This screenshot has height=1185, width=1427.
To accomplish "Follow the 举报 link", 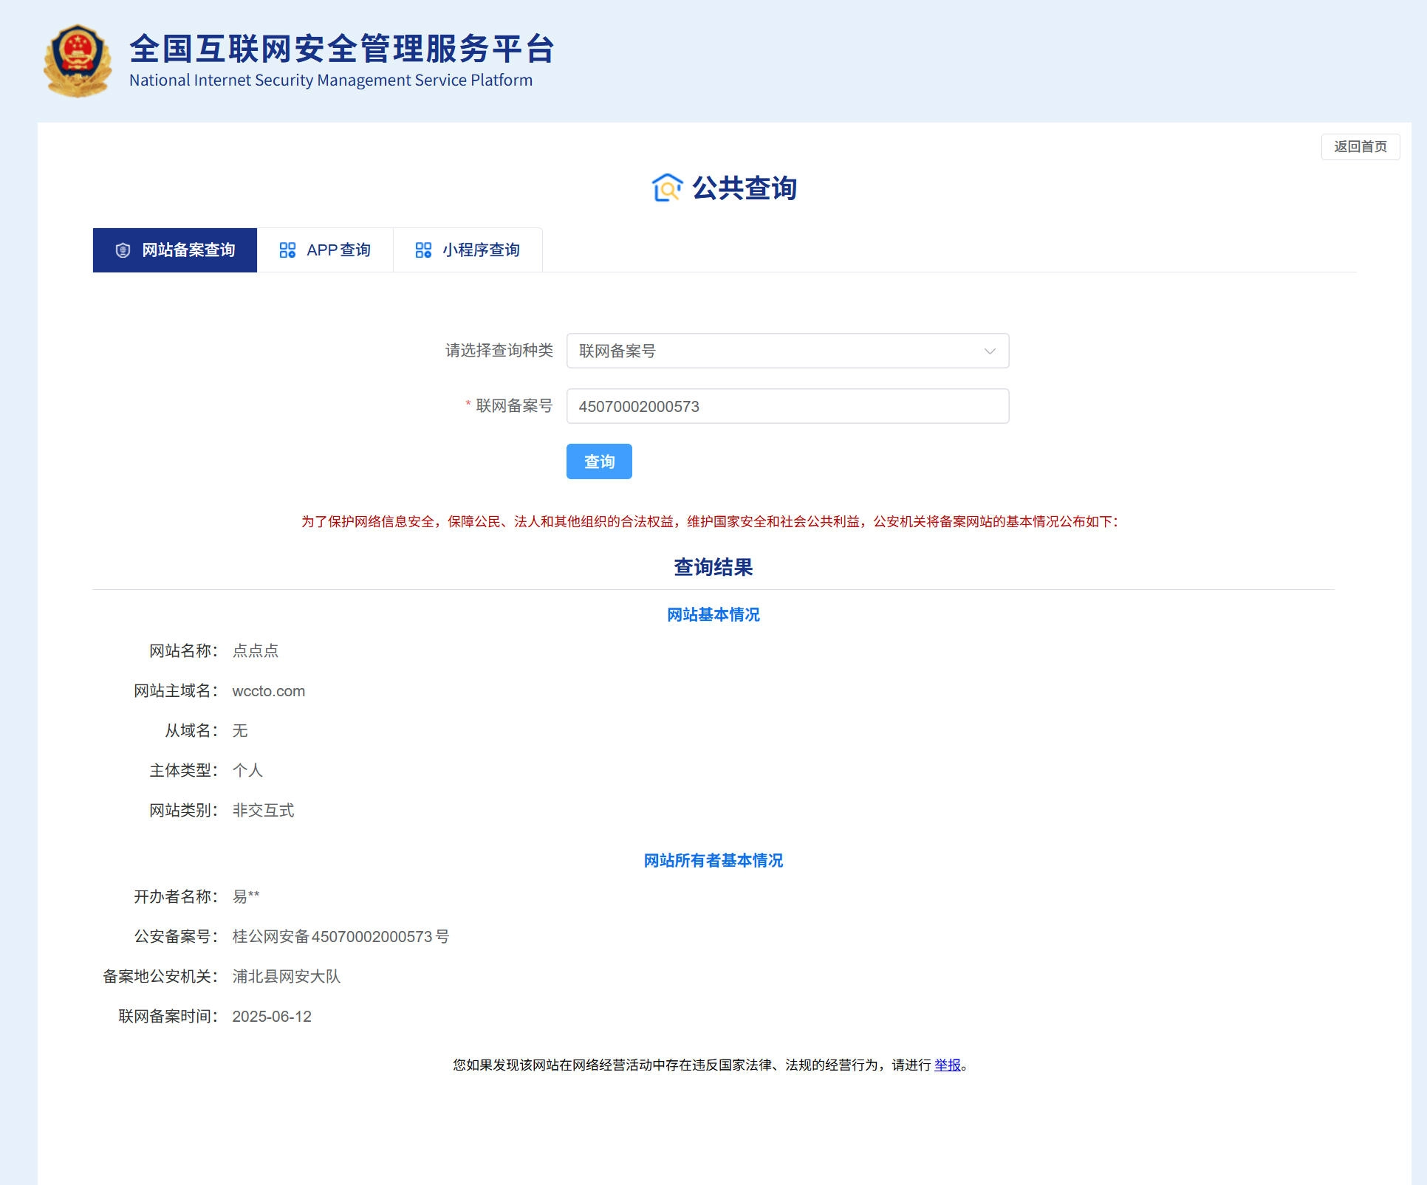I will click(948, 1065).
